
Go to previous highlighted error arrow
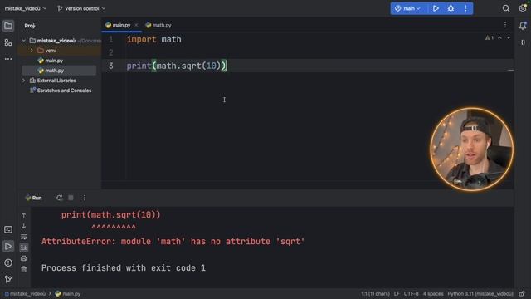(499, 38)
